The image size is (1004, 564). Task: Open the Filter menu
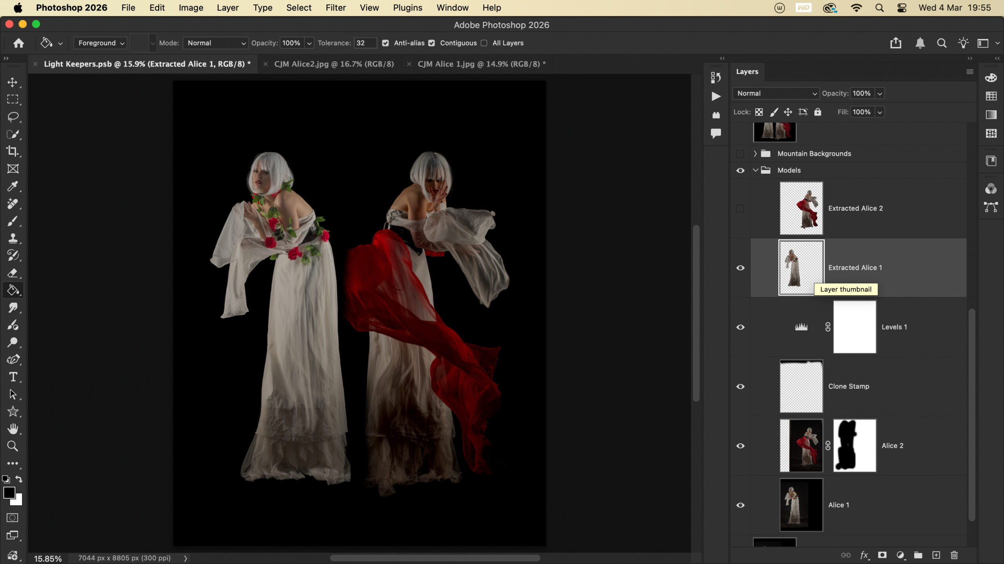point(335,8)
